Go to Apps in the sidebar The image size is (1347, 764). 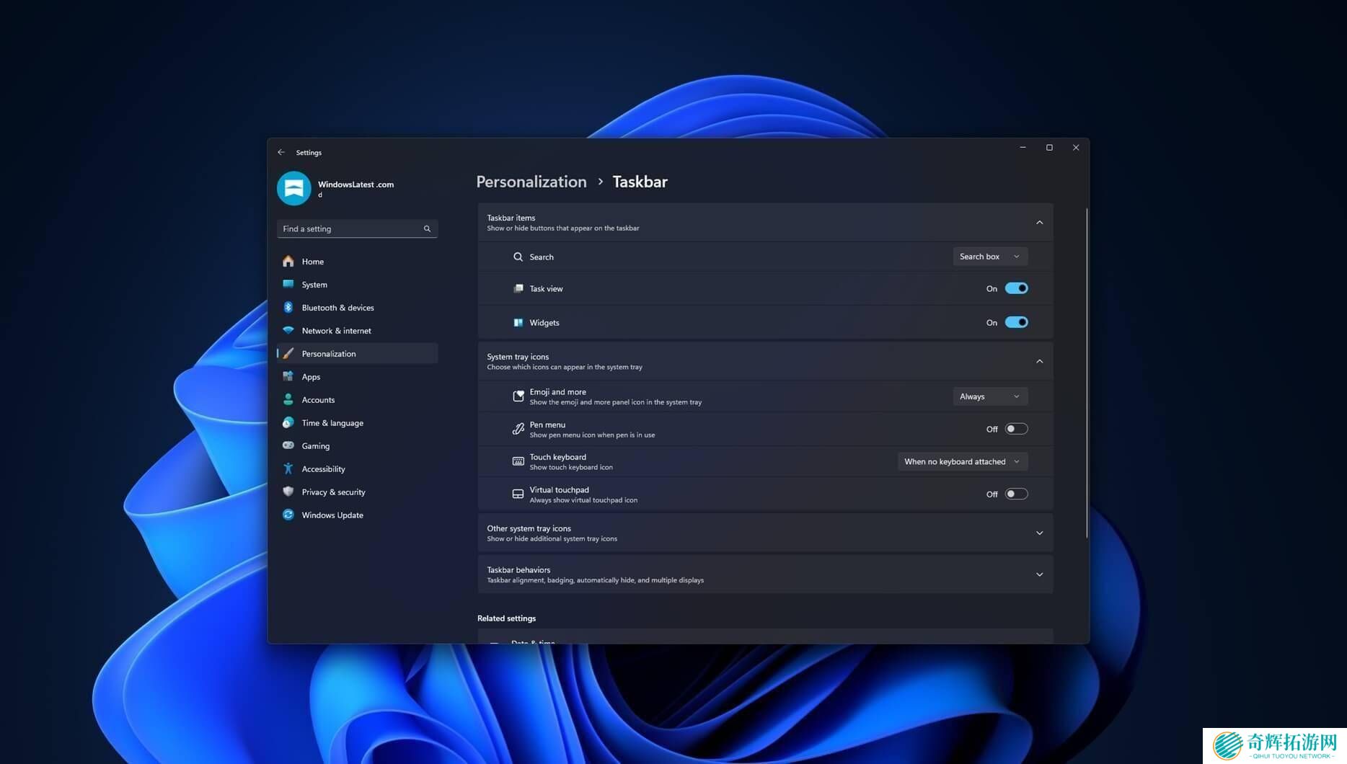311,376
